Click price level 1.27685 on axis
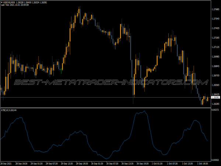This screenshot has height=166, width=221. coord(215,9)
